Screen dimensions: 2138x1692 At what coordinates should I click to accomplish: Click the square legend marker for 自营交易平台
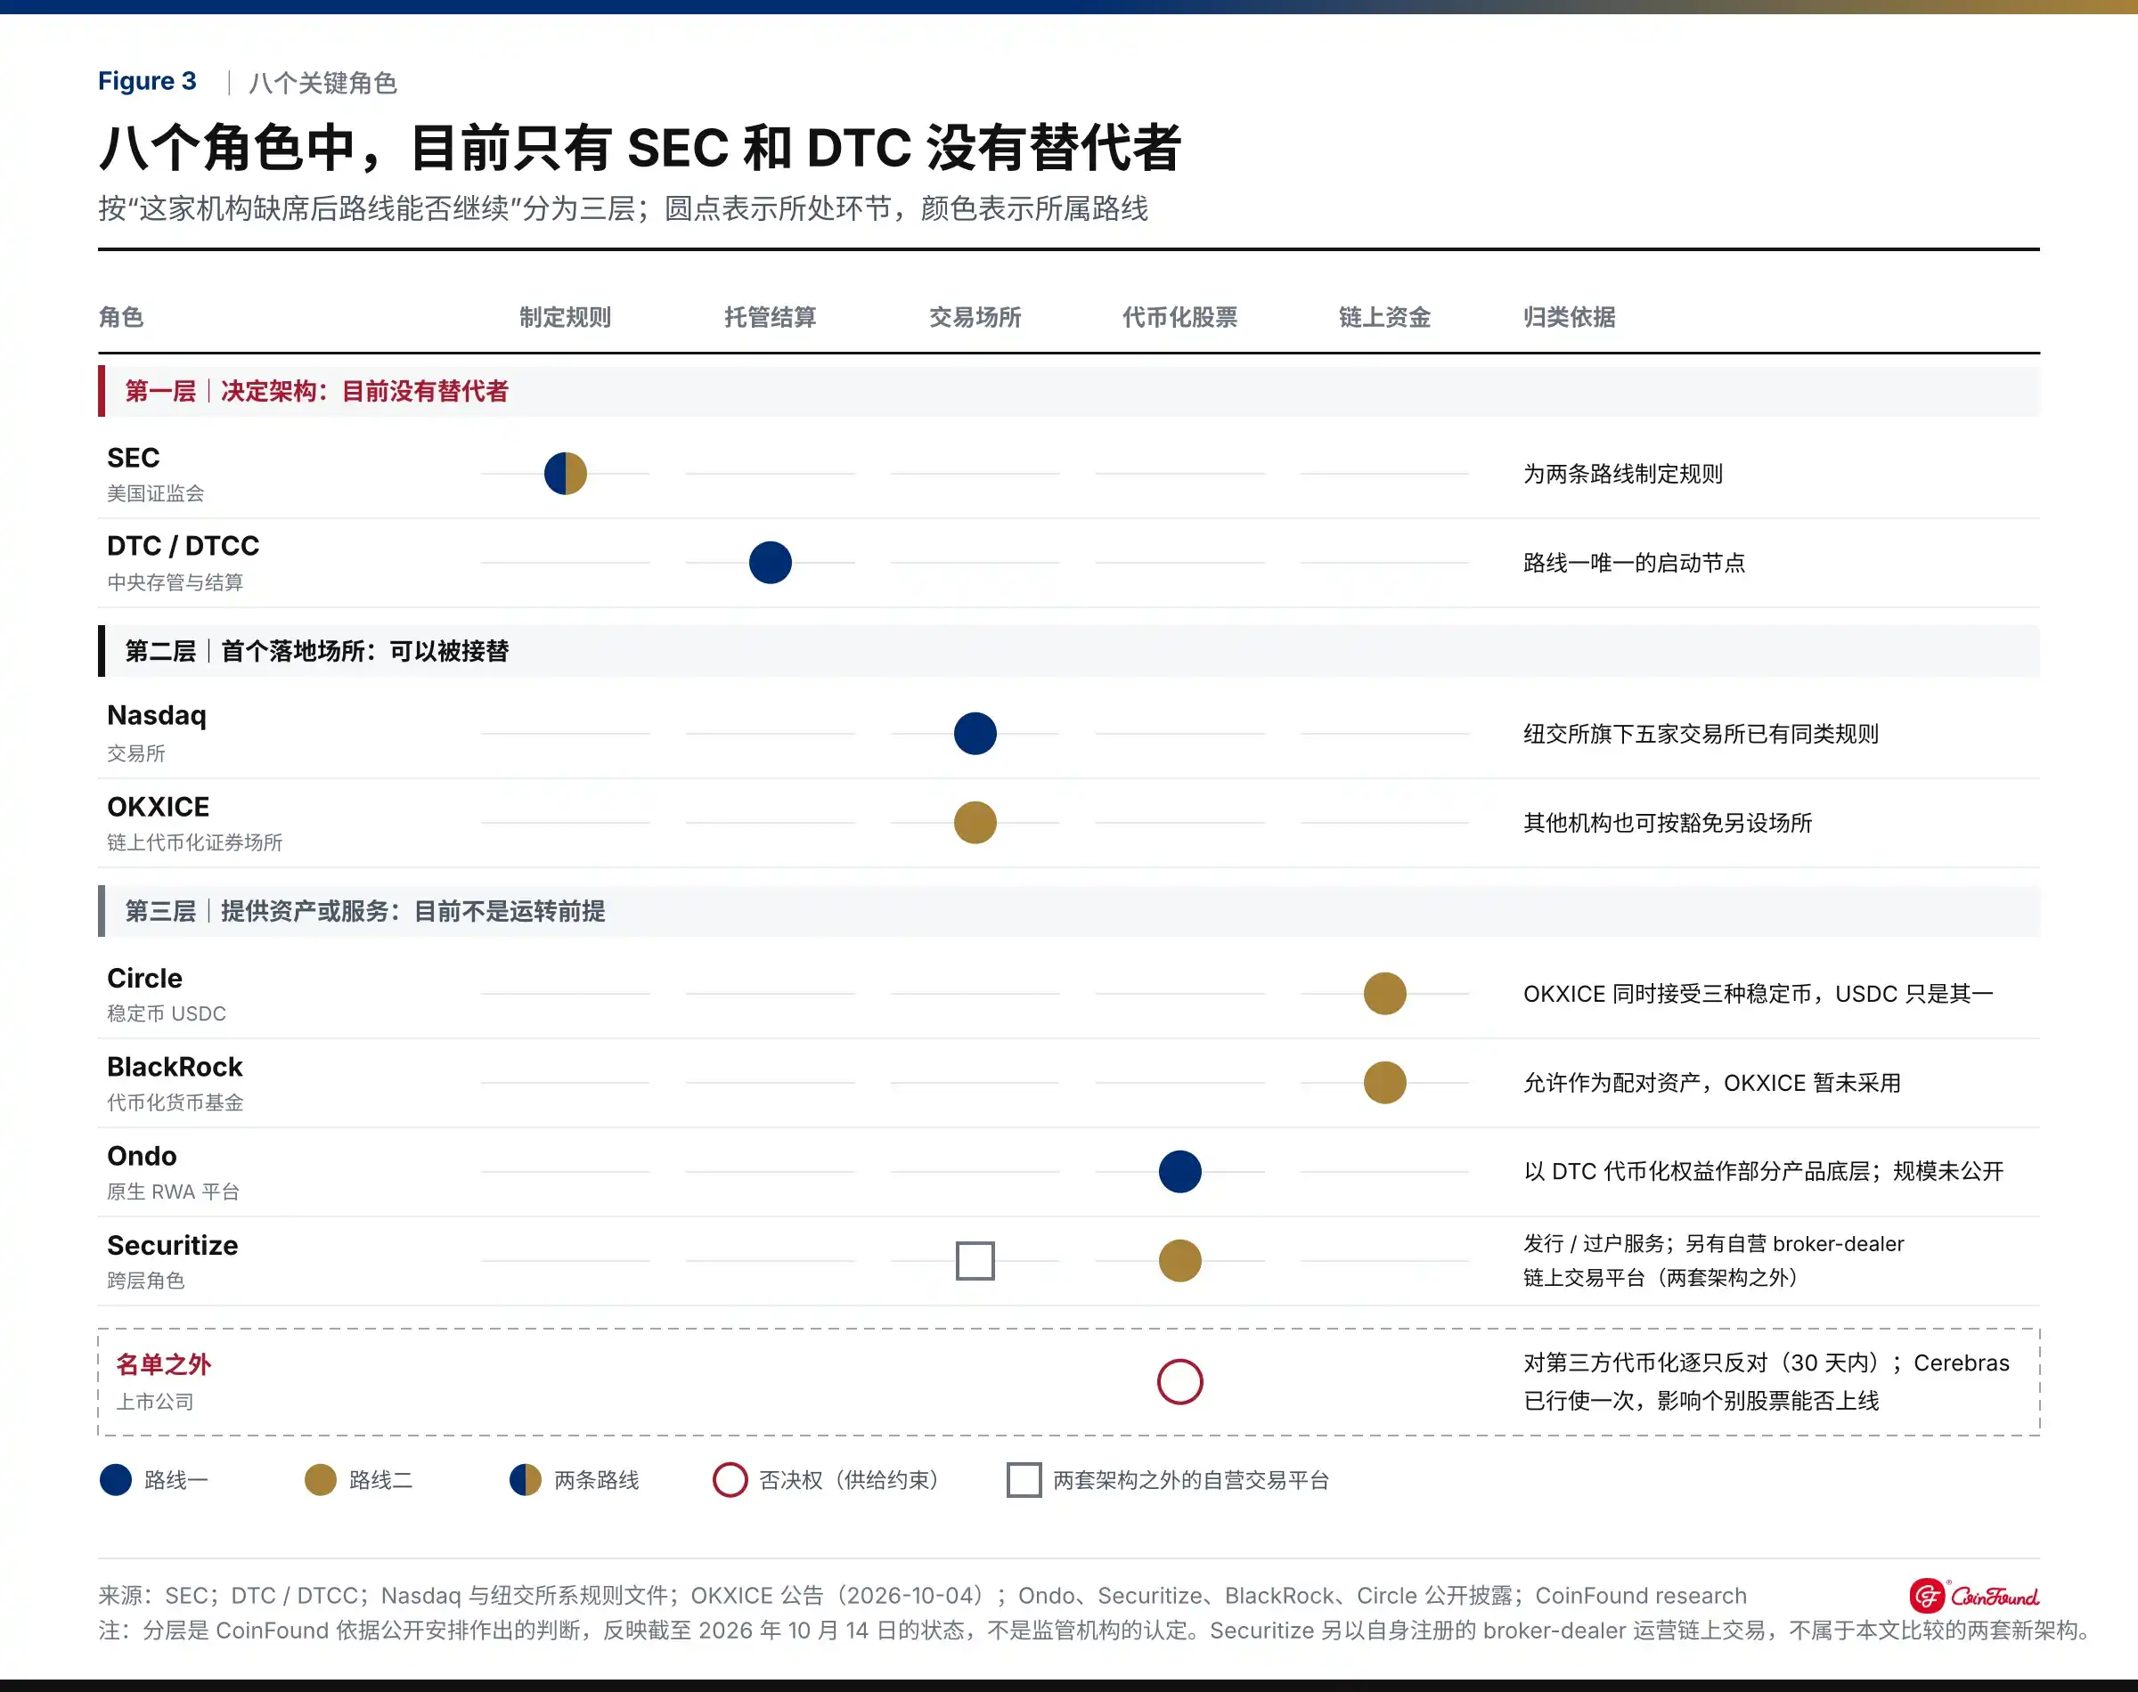(x=1024, y=1480)
